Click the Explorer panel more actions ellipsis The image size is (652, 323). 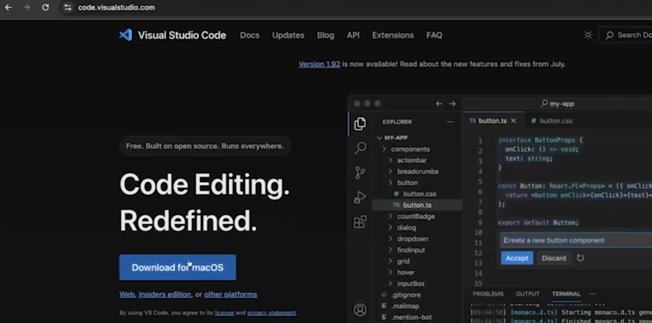point(451,121)
